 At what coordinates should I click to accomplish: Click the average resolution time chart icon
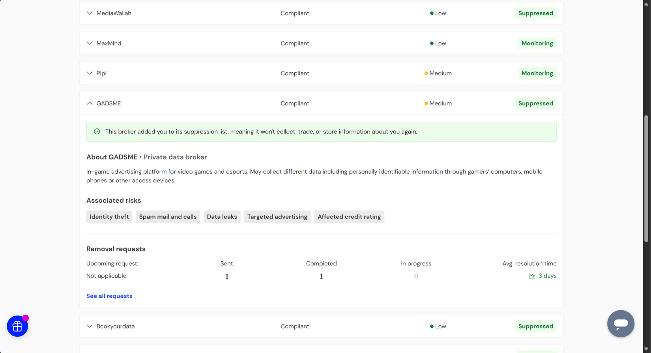[x=531, y=276]
